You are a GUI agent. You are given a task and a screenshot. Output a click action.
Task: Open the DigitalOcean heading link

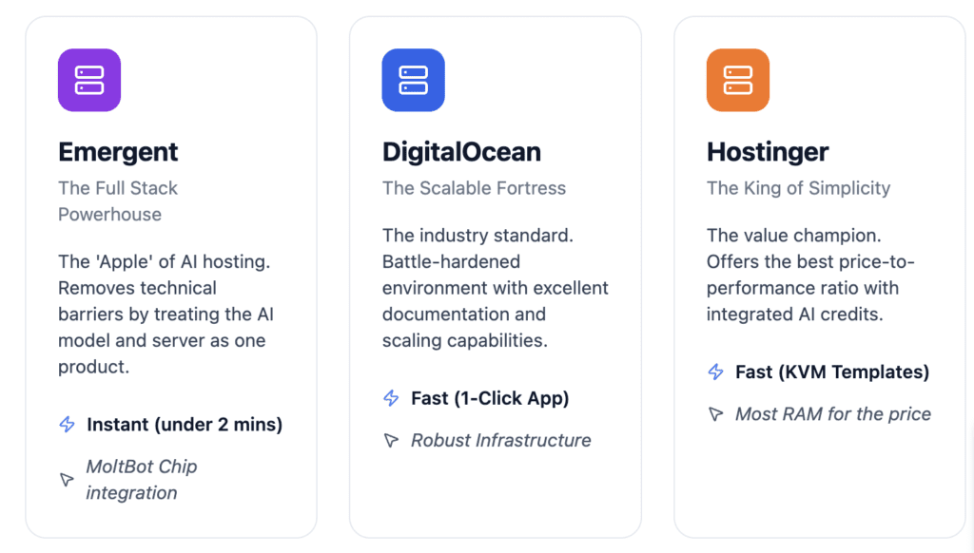[x=461, y=152]
